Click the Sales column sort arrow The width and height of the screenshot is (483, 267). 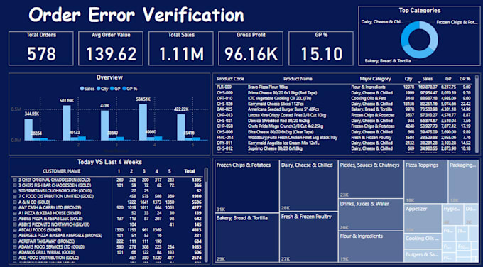click(419, 82)
